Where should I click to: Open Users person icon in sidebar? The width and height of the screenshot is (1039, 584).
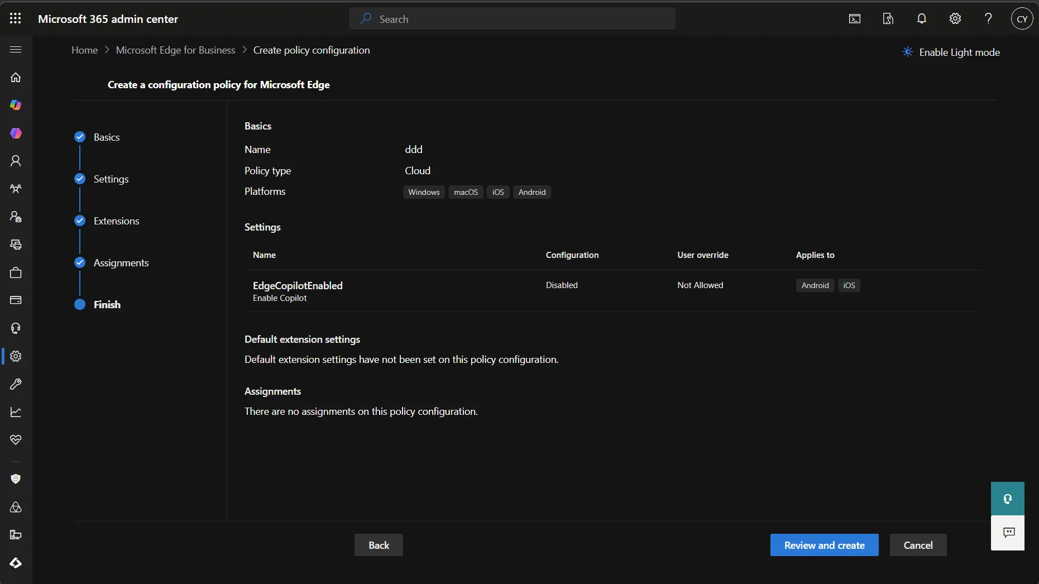16,161
